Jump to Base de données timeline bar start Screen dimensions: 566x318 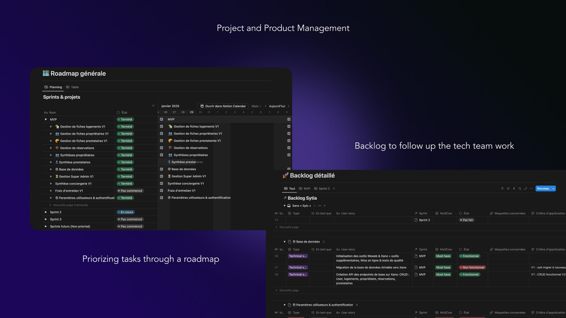pos(161,169)
